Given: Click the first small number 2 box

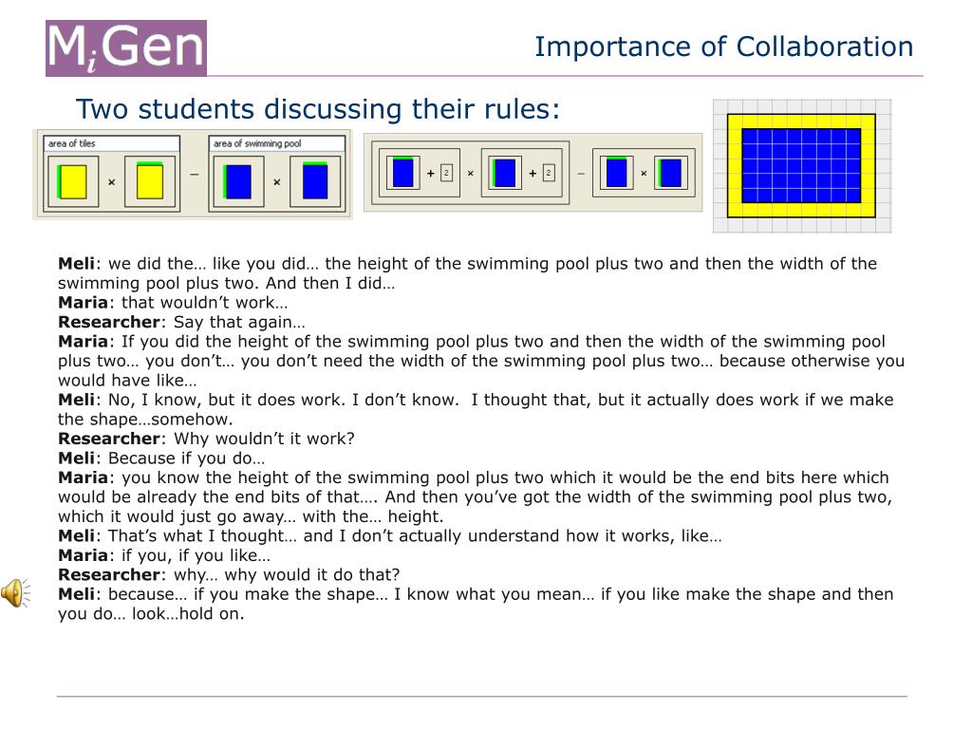Looking at the screenshot, I should click(x=446, y=173).
